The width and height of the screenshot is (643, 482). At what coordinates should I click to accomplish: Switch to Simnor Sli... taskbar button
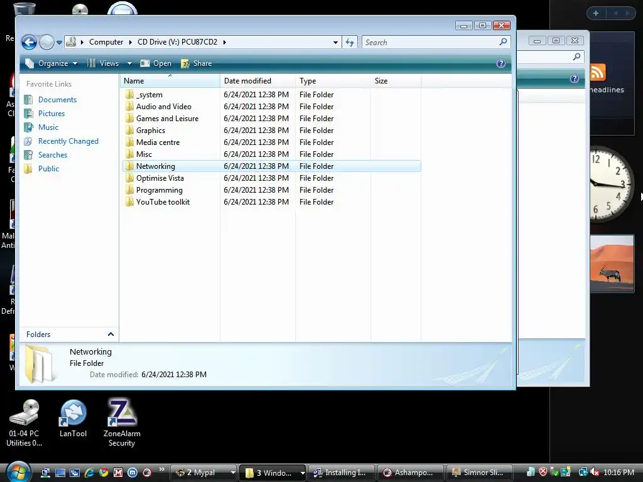click(480, 473)
